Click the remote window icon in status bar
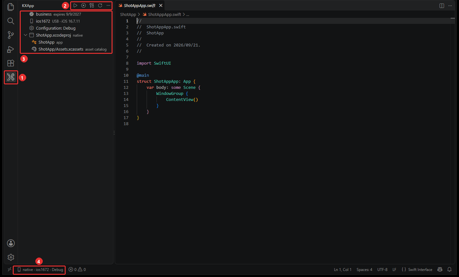 pos(10,269)
